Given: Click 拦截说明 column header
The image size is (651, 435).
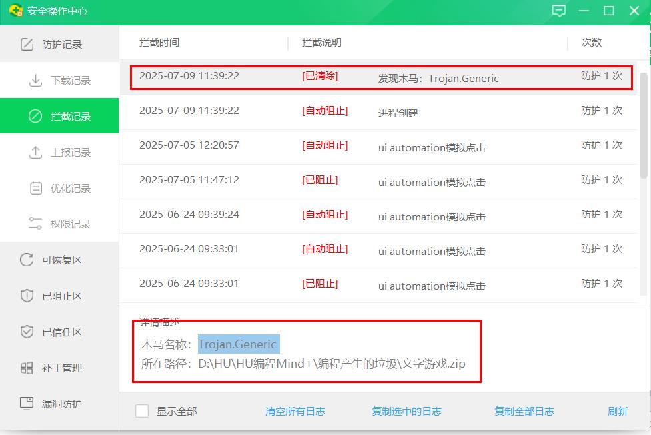Looking at the screenshot, I should [x=322, y=43].
